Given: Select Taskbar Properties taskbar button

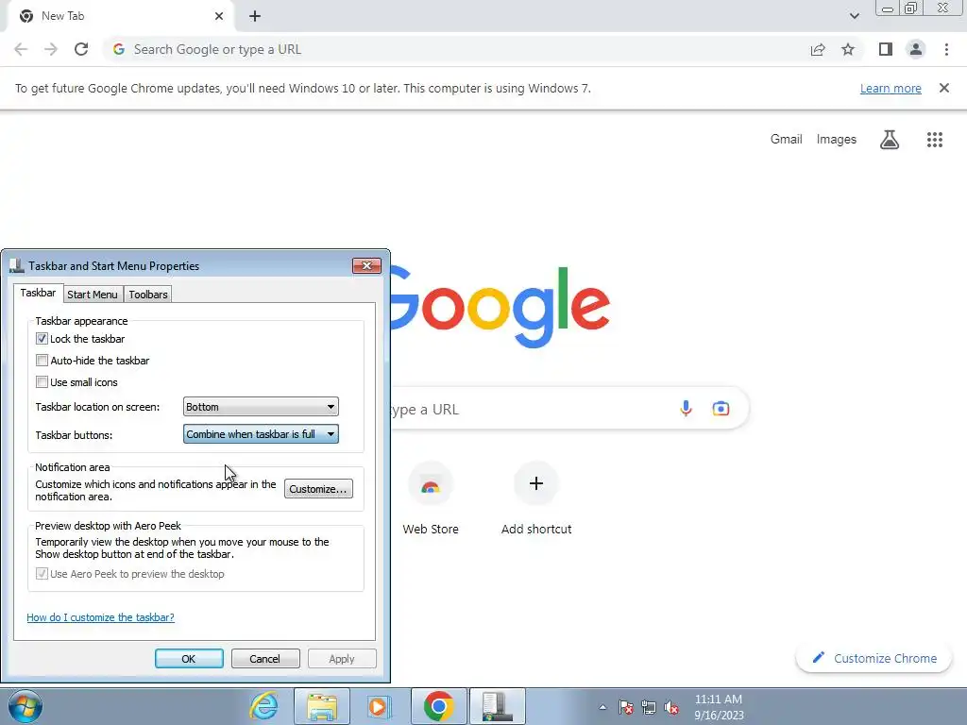Looking at the screenshot, I should point(498,706).
